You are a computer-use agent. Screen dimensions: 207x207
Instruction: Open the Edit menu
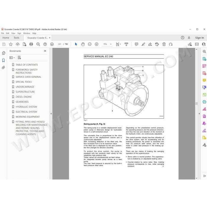(8, 33)
